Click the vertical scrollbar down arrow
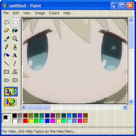Image resolution: width=136 pixels, height=136 pixels. pyautogui.click(x=131, y=102)
